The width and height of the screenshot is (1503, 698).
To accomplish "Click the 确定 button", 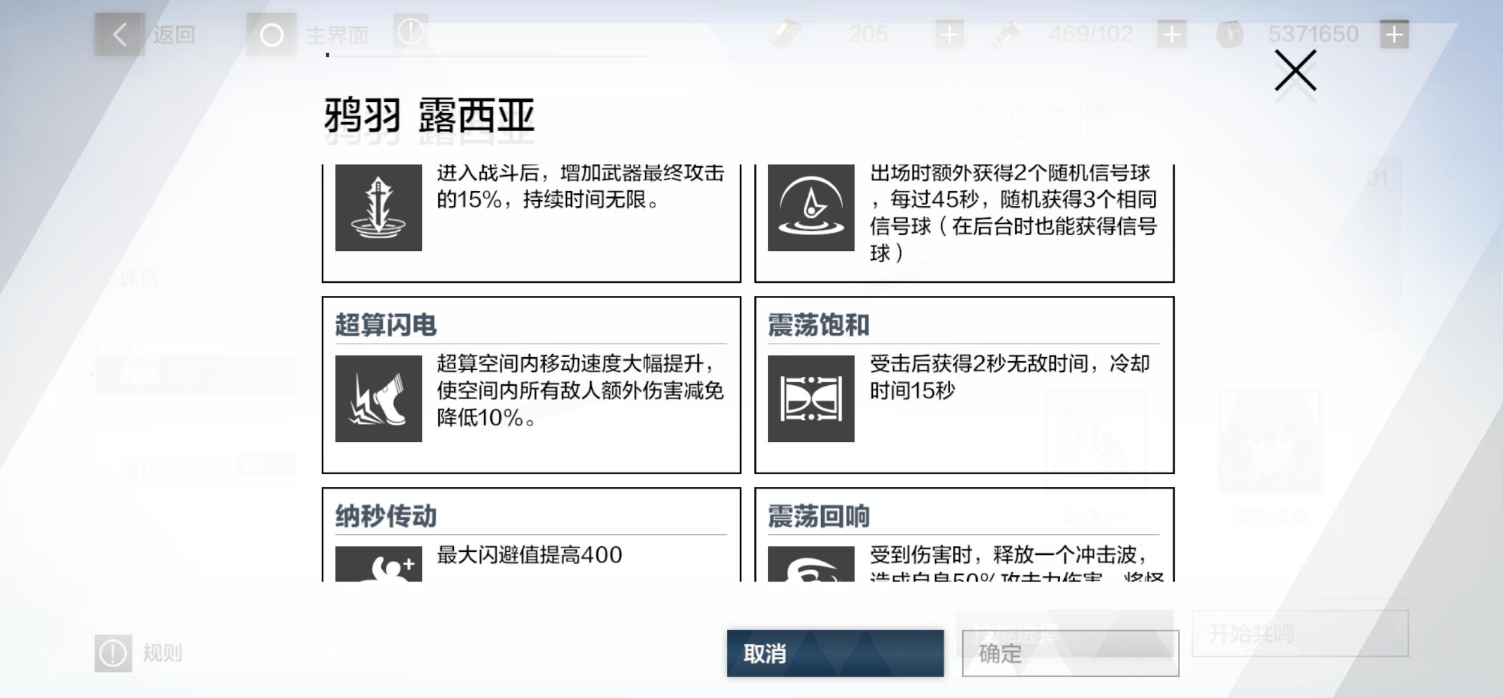I will click(x=1070, y=653).
